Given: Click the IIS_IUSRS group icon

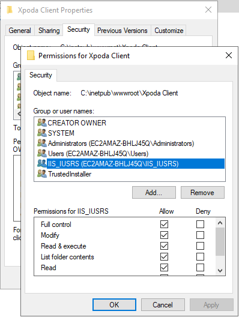Looking at the screenshot, I should [42, 163].
